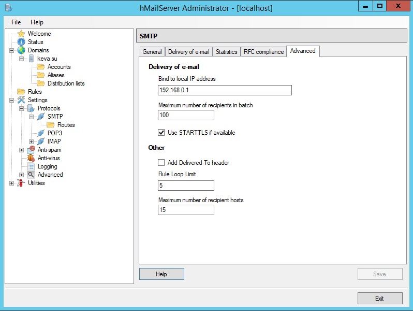Maximize the hMailServer Administrator window
This screenshot has height=311, width=413.
(x=379, y=6)
